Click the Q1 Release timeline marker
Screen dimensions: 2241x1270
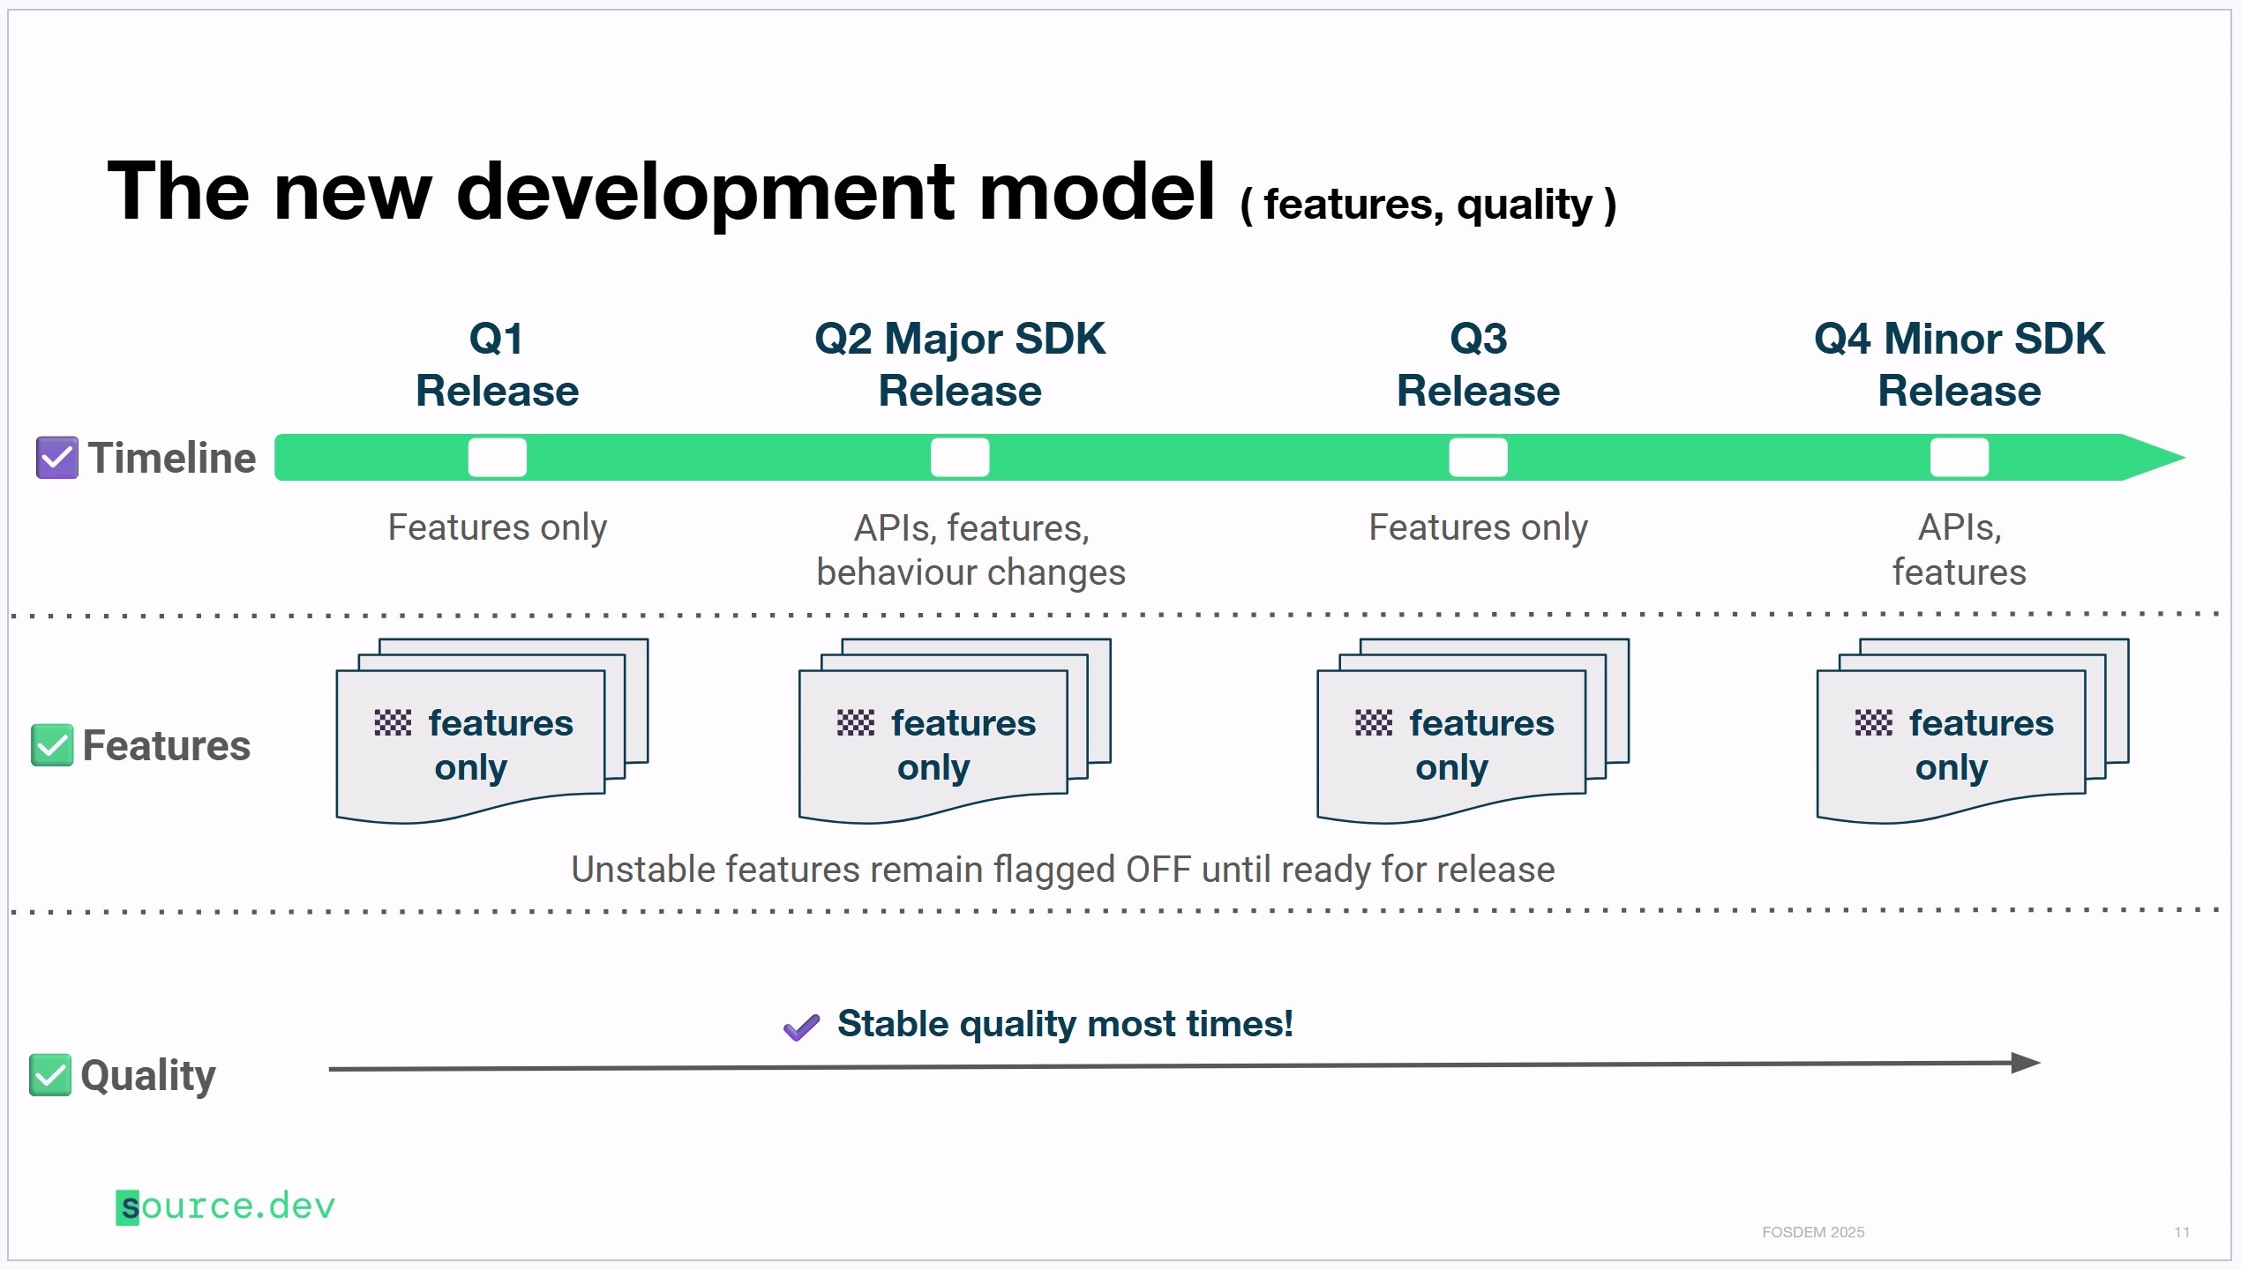pos(497,458)
